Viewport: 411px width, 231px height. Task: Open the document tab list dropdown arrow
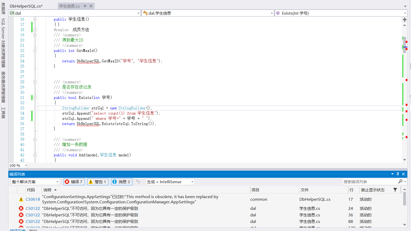point(405,6)
